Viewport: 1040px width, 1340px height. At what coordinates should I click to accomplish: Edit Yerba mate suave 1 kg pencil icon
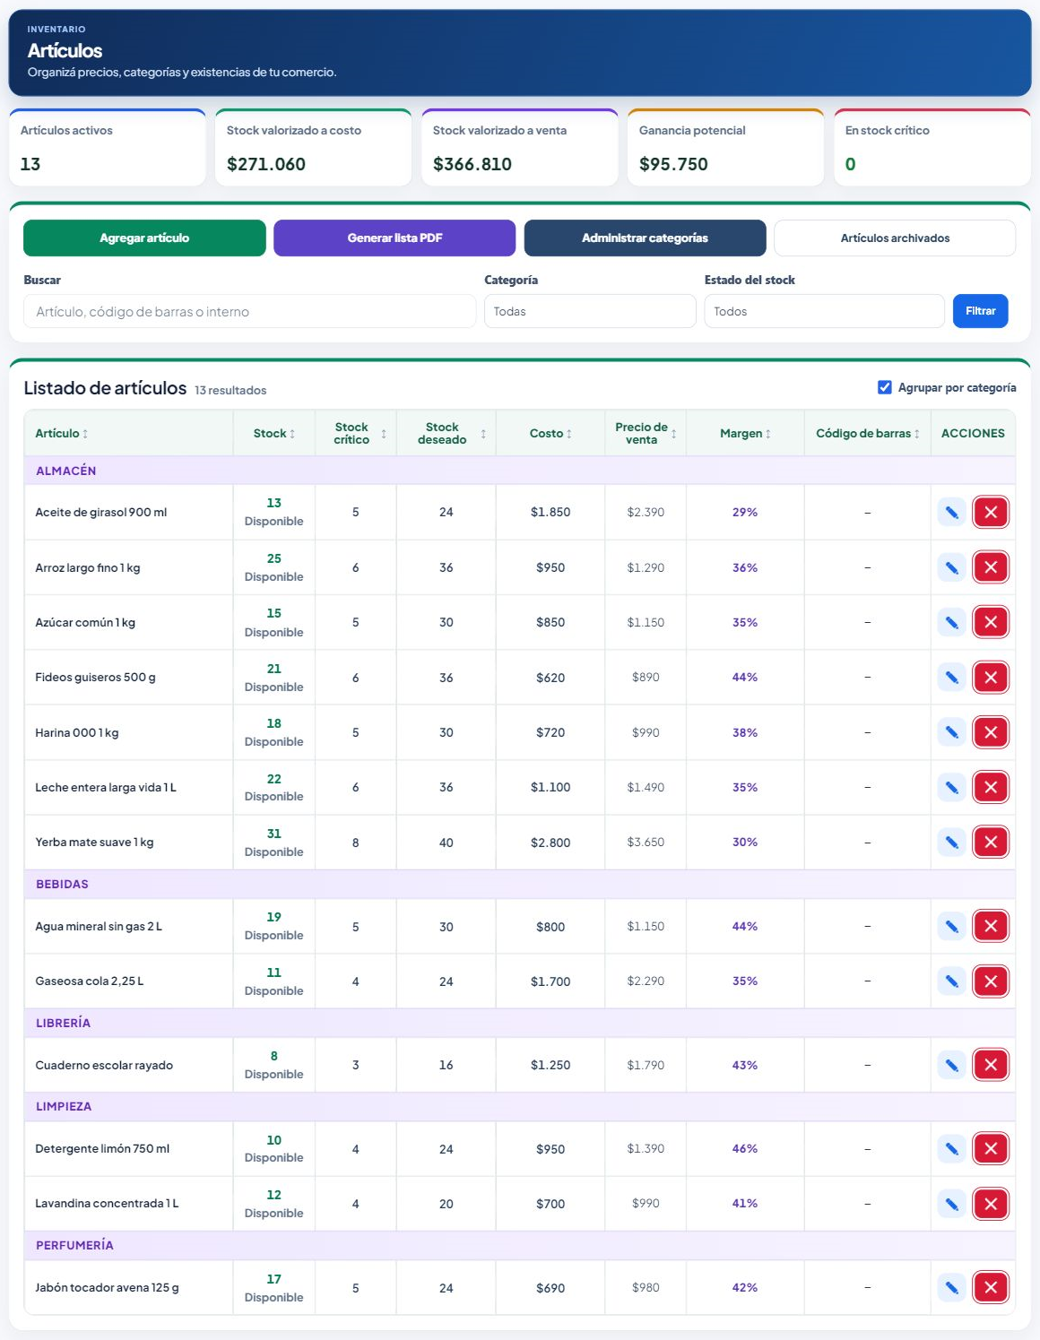point(951,842)
